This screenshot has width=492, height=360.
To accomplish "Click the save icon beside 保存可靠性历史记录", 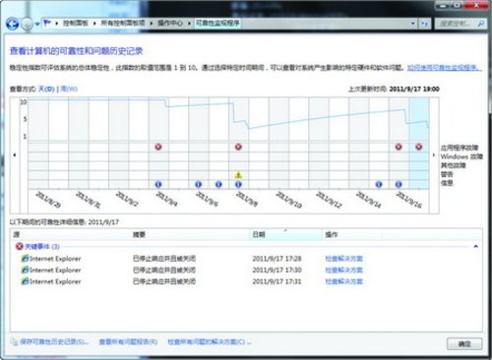I will [x=14, y=341].
